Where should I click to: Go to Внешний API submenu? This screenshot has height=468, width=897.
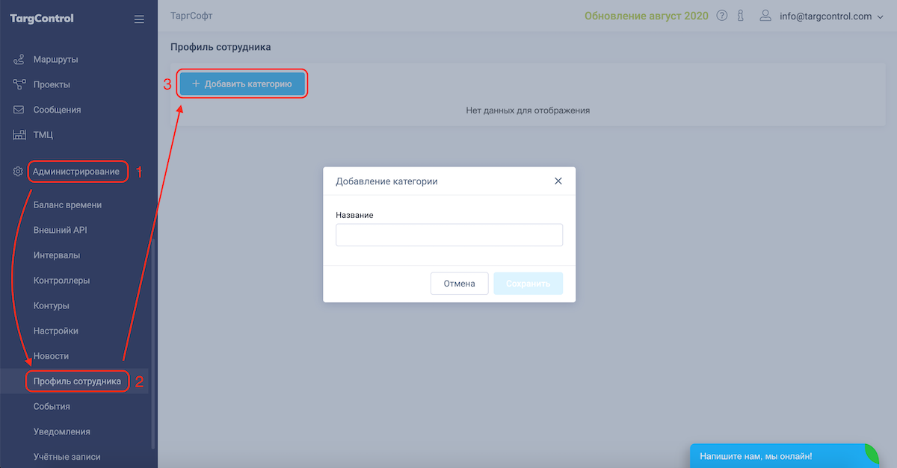[x=60, y=230]
